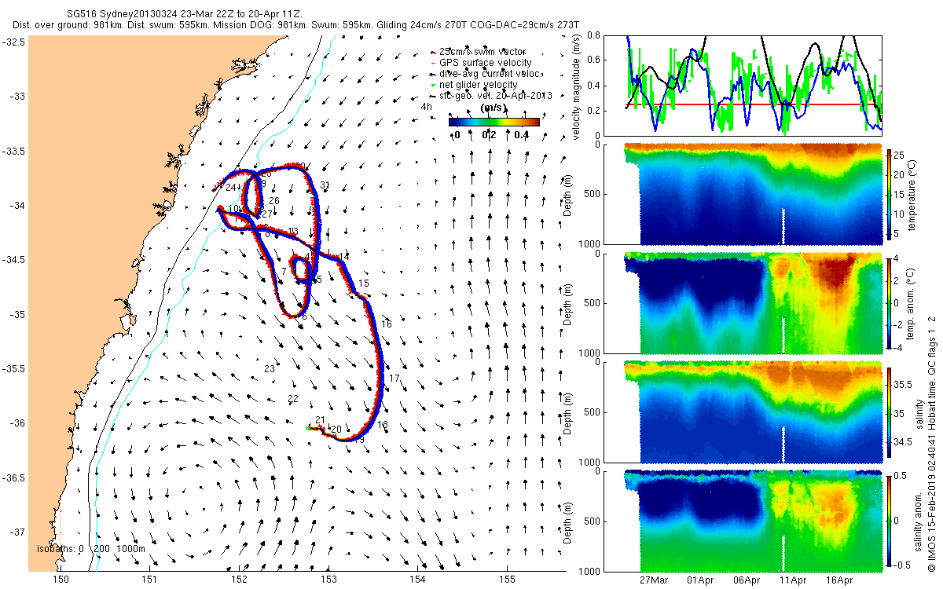Click day marker '17' on the glider track
Screen dimensions: 943x589
(x=395, y=379)
